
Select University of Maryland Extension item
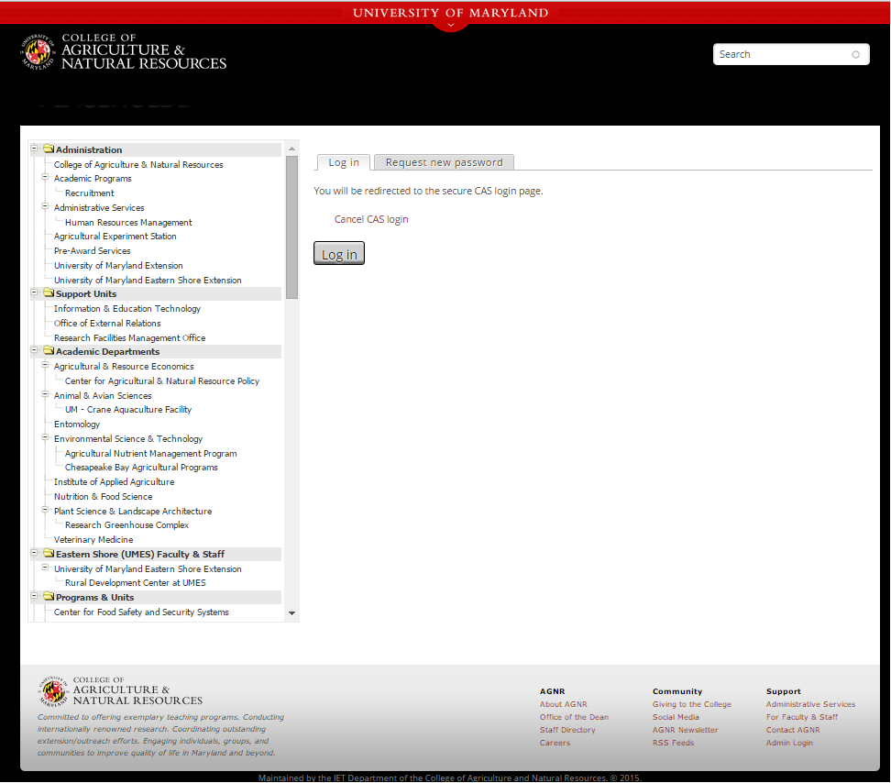118,266
